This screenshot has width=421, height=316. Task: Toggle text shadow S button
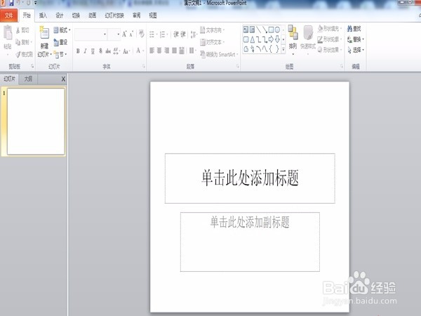click(100, 51)
